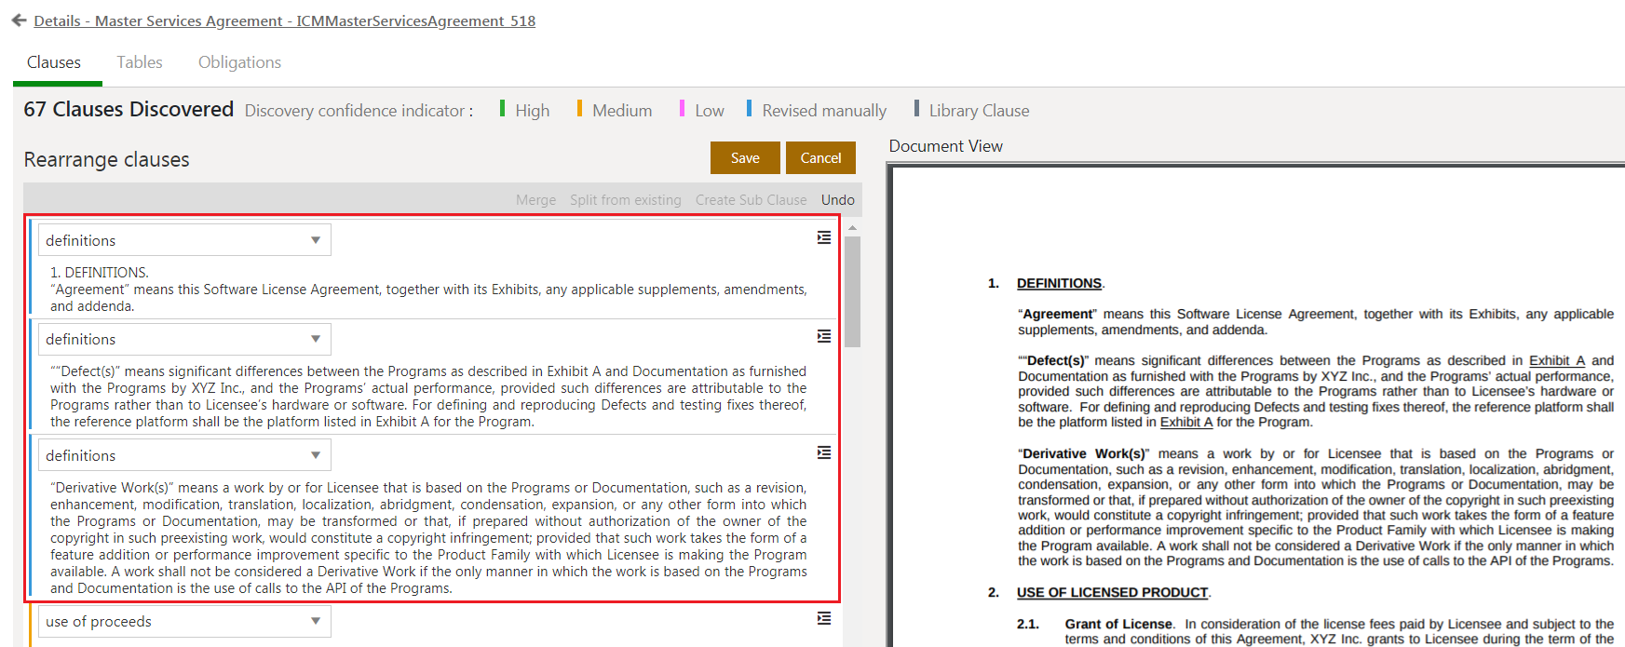Open the definitions dropdown above Derivative Work(s) clause
The image size is (1625, 647).
[x=316, y=455]
